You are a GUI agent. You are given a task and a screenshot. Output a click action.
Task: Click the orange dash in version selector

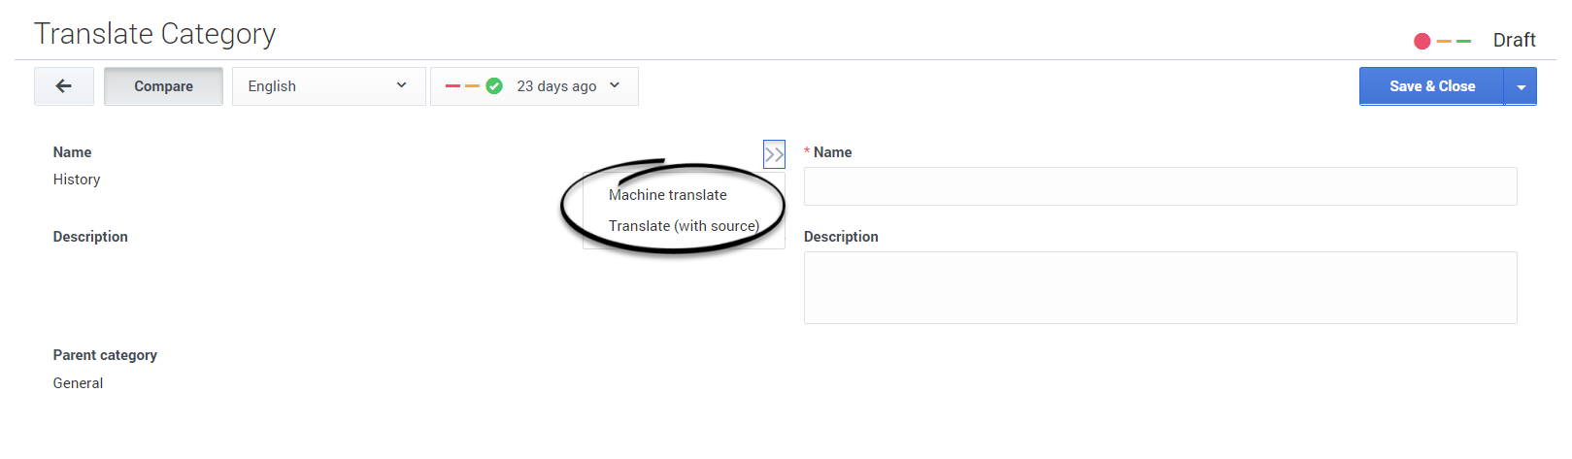pos(472,86)
